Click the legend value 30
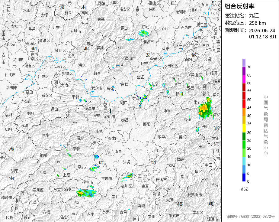The width and height of the screenshot is (279, 222). tap(249, 132)
